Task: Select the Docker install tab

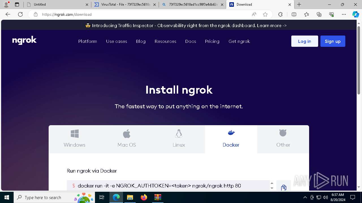Action: pos(231,139)
